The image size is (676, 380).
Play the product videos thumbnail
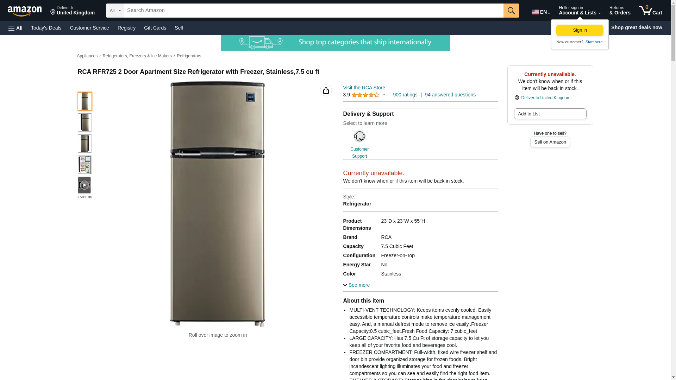pos(84,185)
